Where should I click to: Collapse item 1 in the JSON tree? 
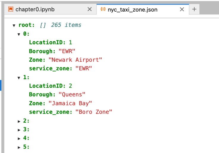click(x=19, y=78)
